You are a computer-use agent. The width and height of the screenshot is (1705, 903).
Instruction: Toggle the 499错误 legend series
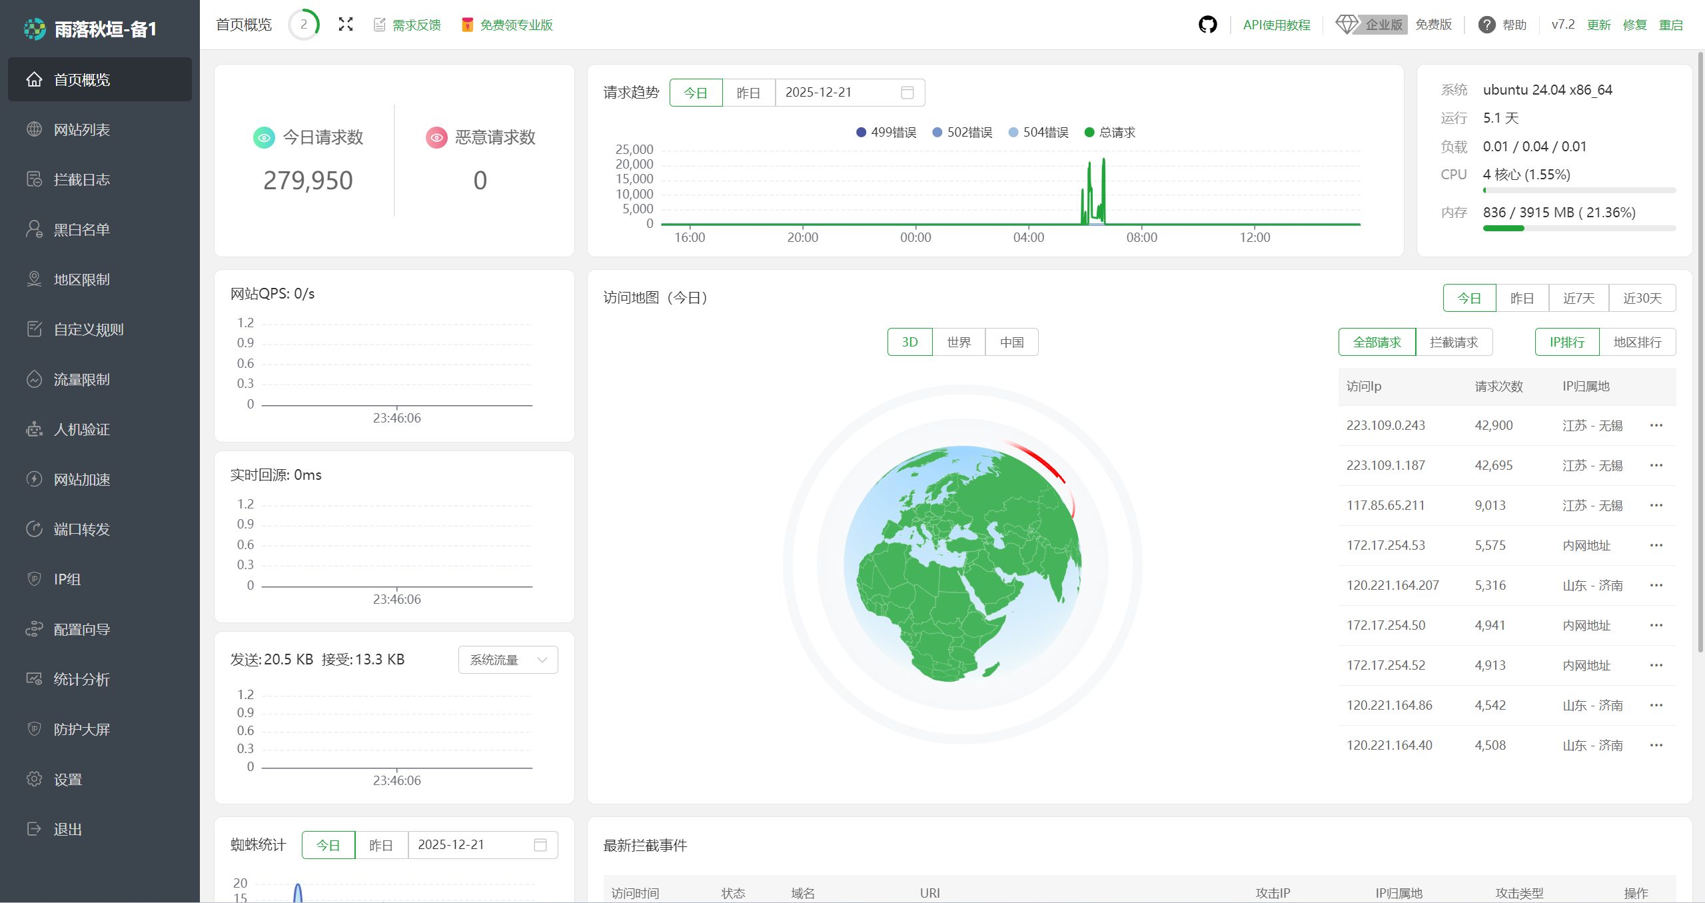tap(886, 132)
